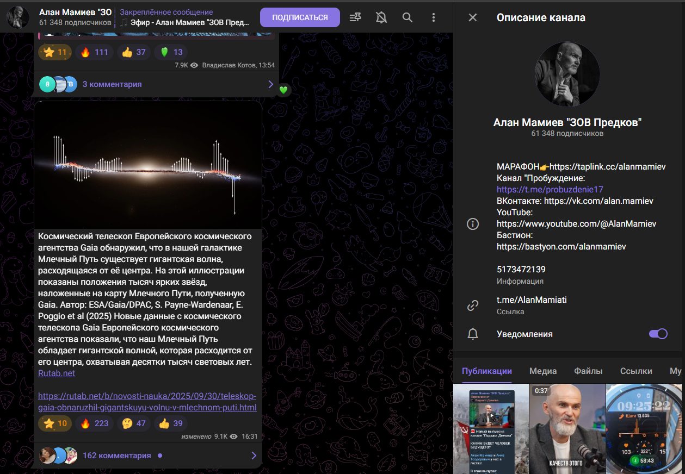This screenshot has width=685, height=474.
Task: Switch to the Файлы tab
Action: [588, 371]
